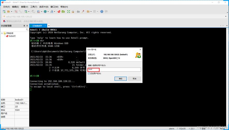The image size is (229, 130).
Task: Click the globe encoding icon
Action: pyautogui.click(x=45, y=11)
